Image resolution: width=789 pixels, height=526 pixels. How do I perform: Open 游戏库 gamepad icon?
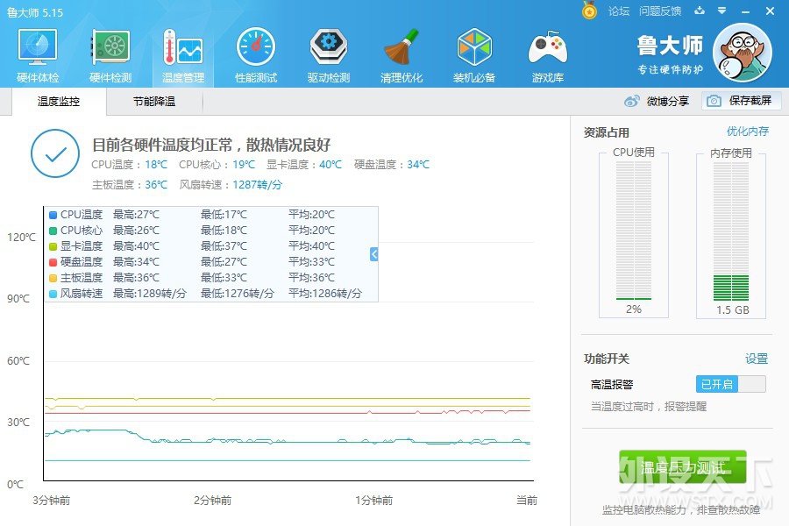pyautogui.click(x=547, y=46)
